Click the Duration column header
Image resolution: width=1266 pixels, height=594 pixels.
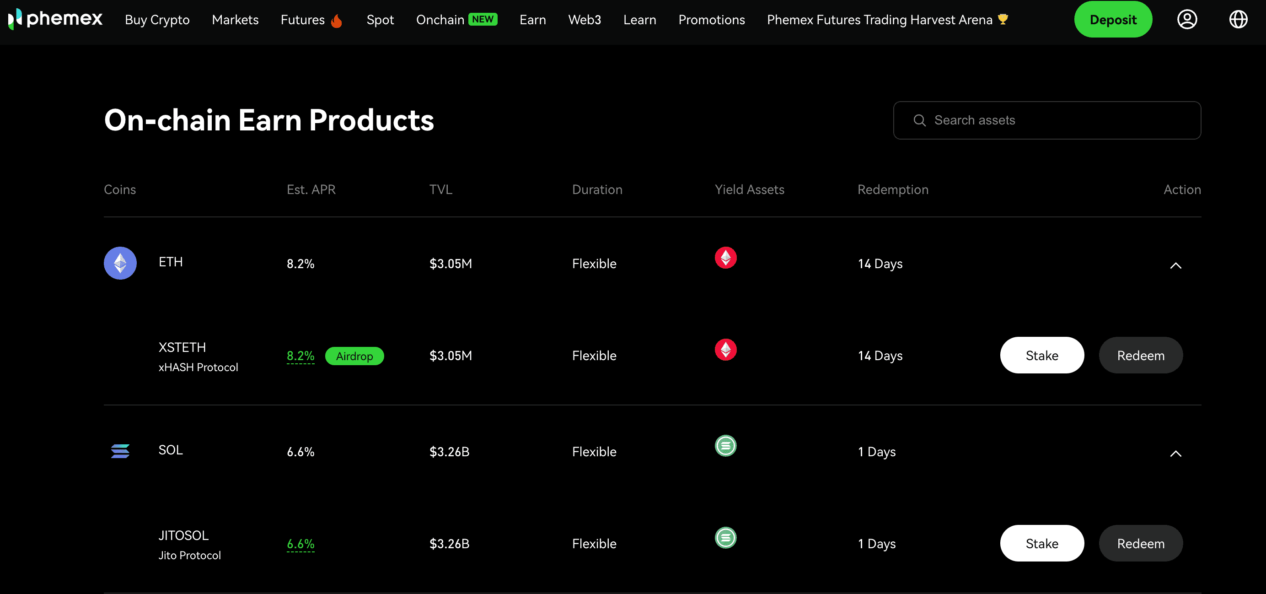pos(597,190)
